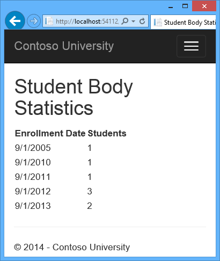Select the 9/1/2005 enrollment date cell

[33, 148]
